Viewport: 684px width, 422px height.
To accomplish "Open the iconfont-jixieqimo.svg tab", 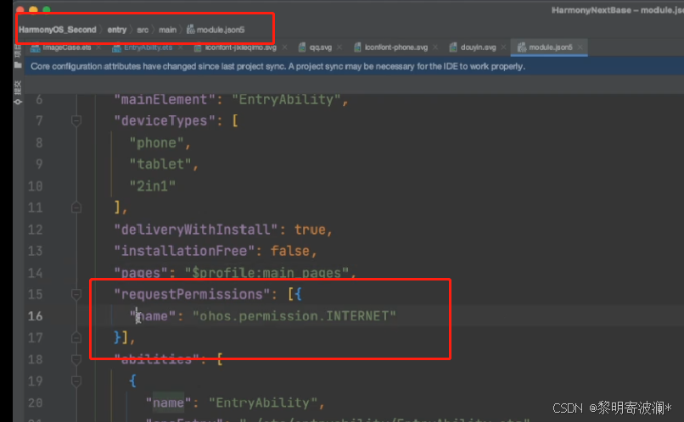I will coord(241,47).
